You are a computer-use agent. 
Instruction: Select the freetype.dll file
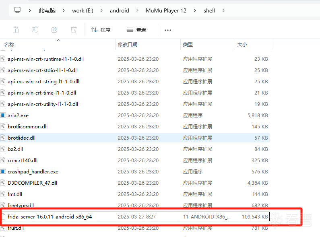(x=21, y=205)
